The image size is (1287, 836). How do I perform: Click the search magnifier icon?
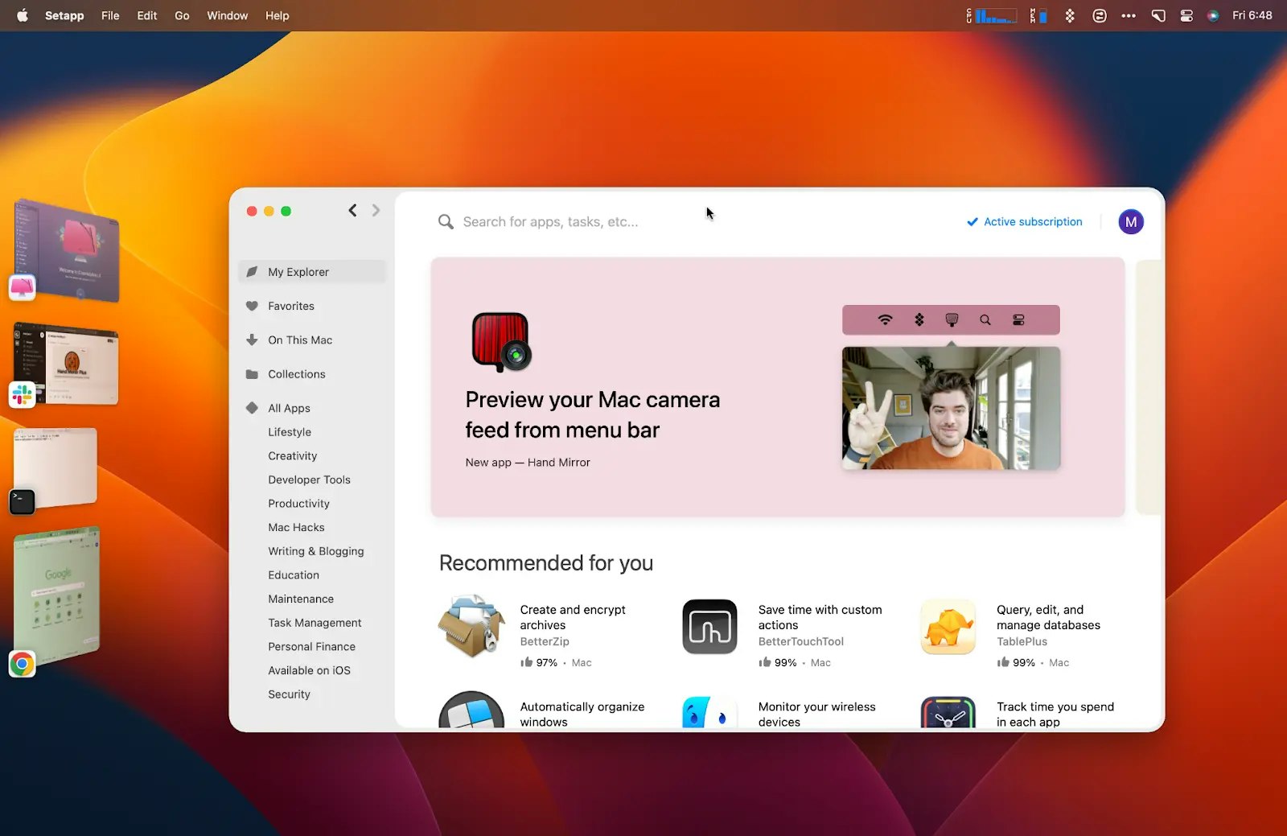(x=446, y=222)
